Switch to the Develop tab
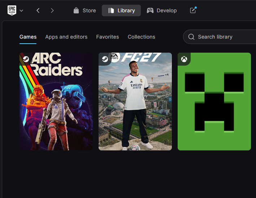256x198 pixels. tap(162, 10)
